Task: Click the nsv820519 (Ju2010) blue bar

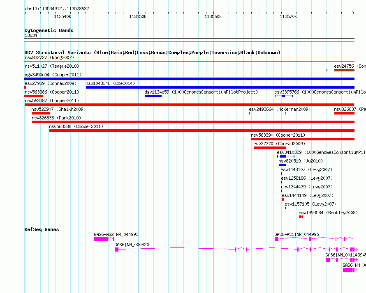Action: 282,165
